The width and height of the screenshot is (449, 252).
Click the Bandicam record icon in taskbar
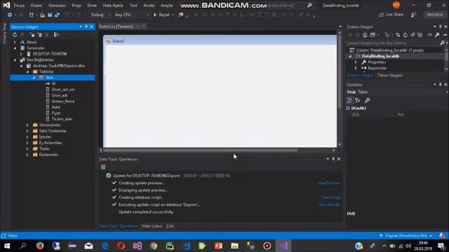click(x=267, y=246)
